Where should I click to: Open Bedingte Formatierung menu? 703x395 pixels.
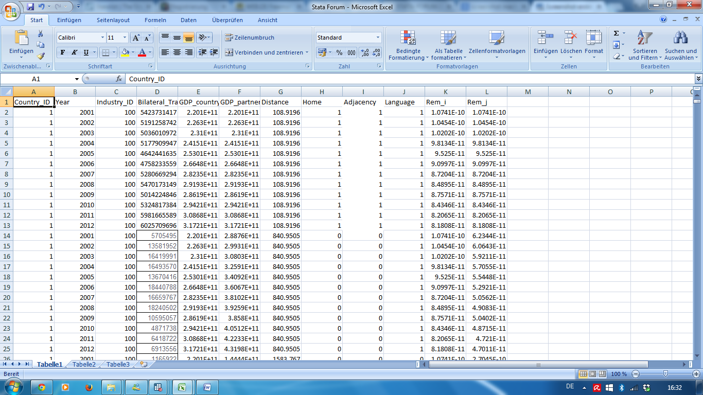[409, 45]
